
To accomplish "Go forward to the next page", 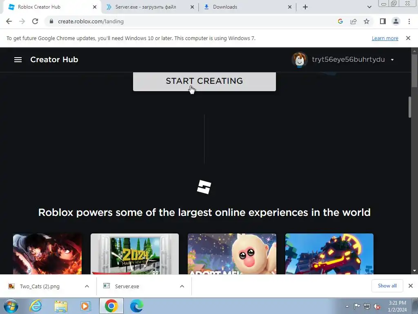I will (22, 21).
